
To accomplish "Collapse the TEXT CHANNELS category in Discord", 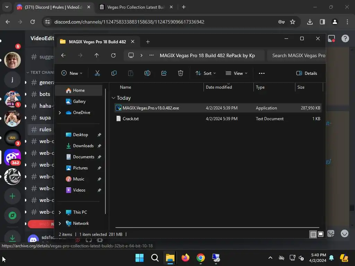I will pos(40,72).
